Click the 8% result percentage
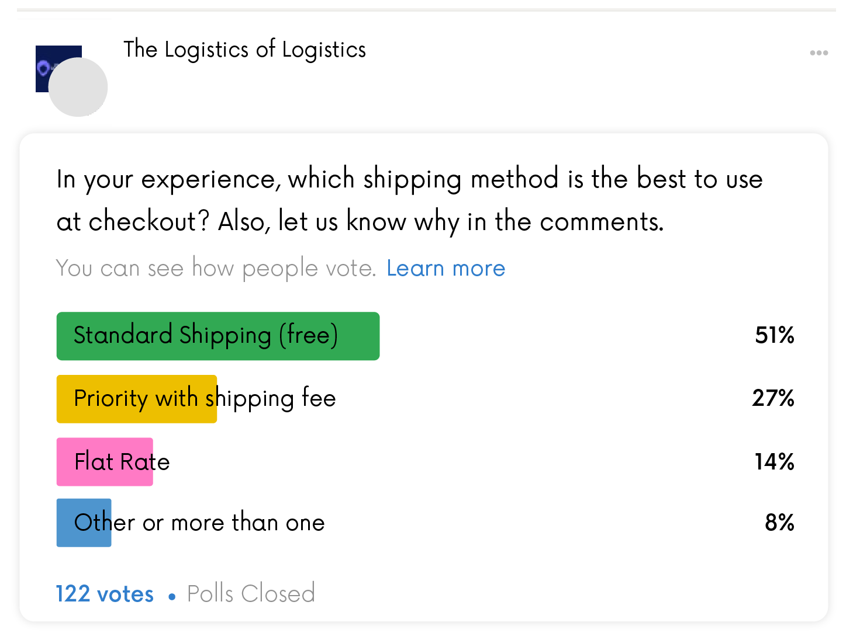 coord(779,523)
